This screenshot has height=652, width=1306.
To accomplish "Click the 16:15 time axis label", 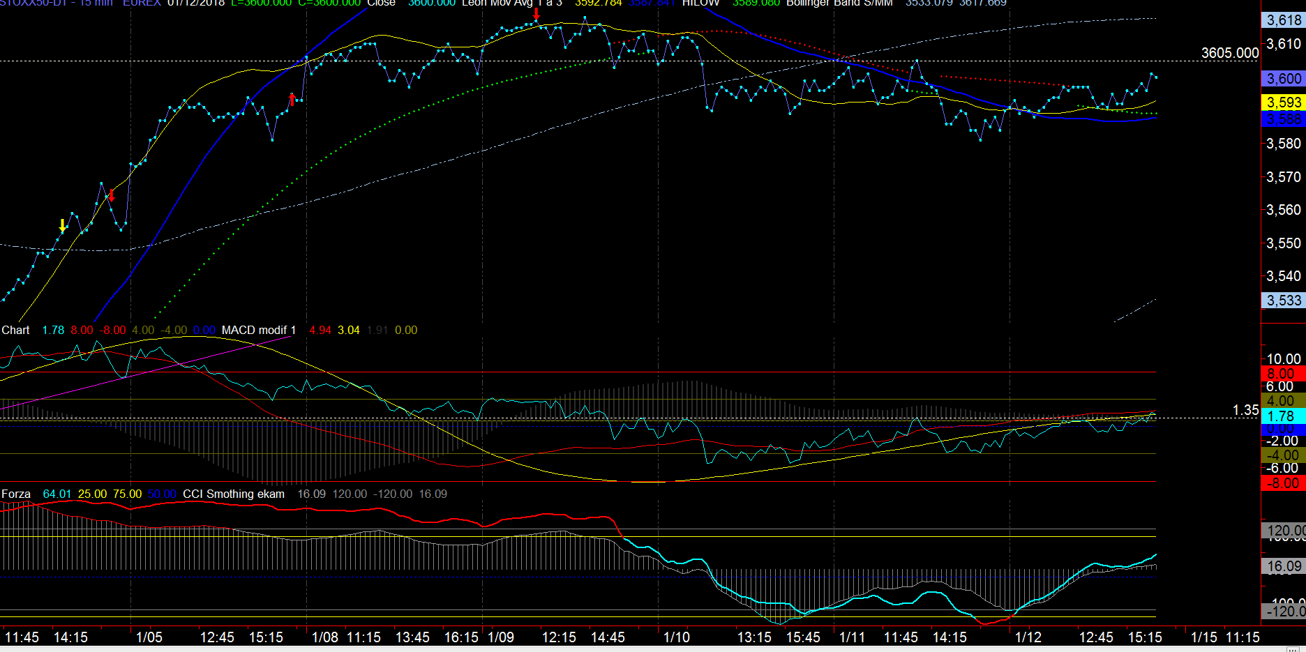I will tap(461, 637).
